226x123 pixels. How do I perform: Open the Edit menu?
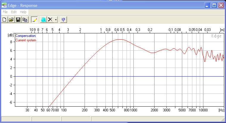14,12
